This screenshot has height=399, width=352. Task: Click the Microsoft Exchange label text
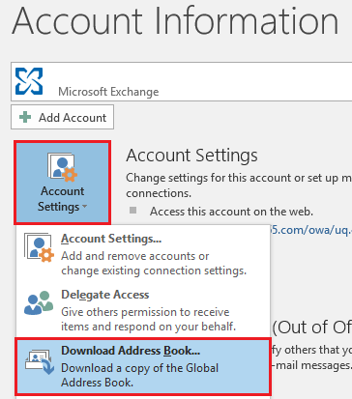tap(108, 92)
